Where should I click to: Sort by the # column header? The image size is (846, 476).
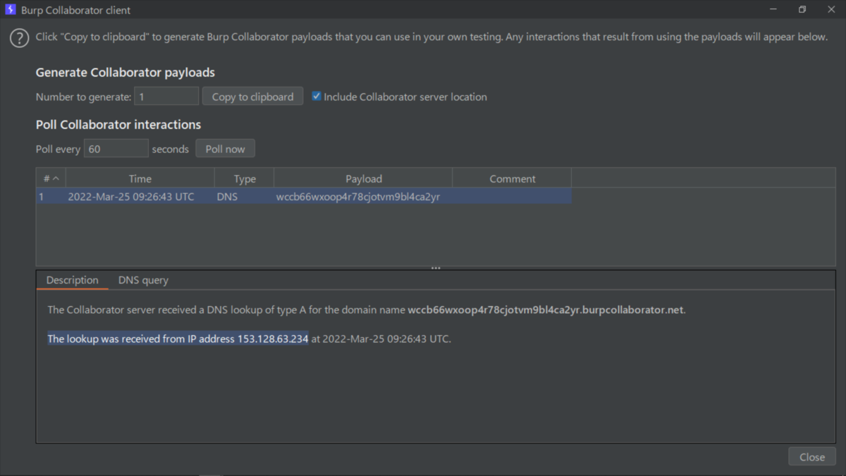[51, 178]
